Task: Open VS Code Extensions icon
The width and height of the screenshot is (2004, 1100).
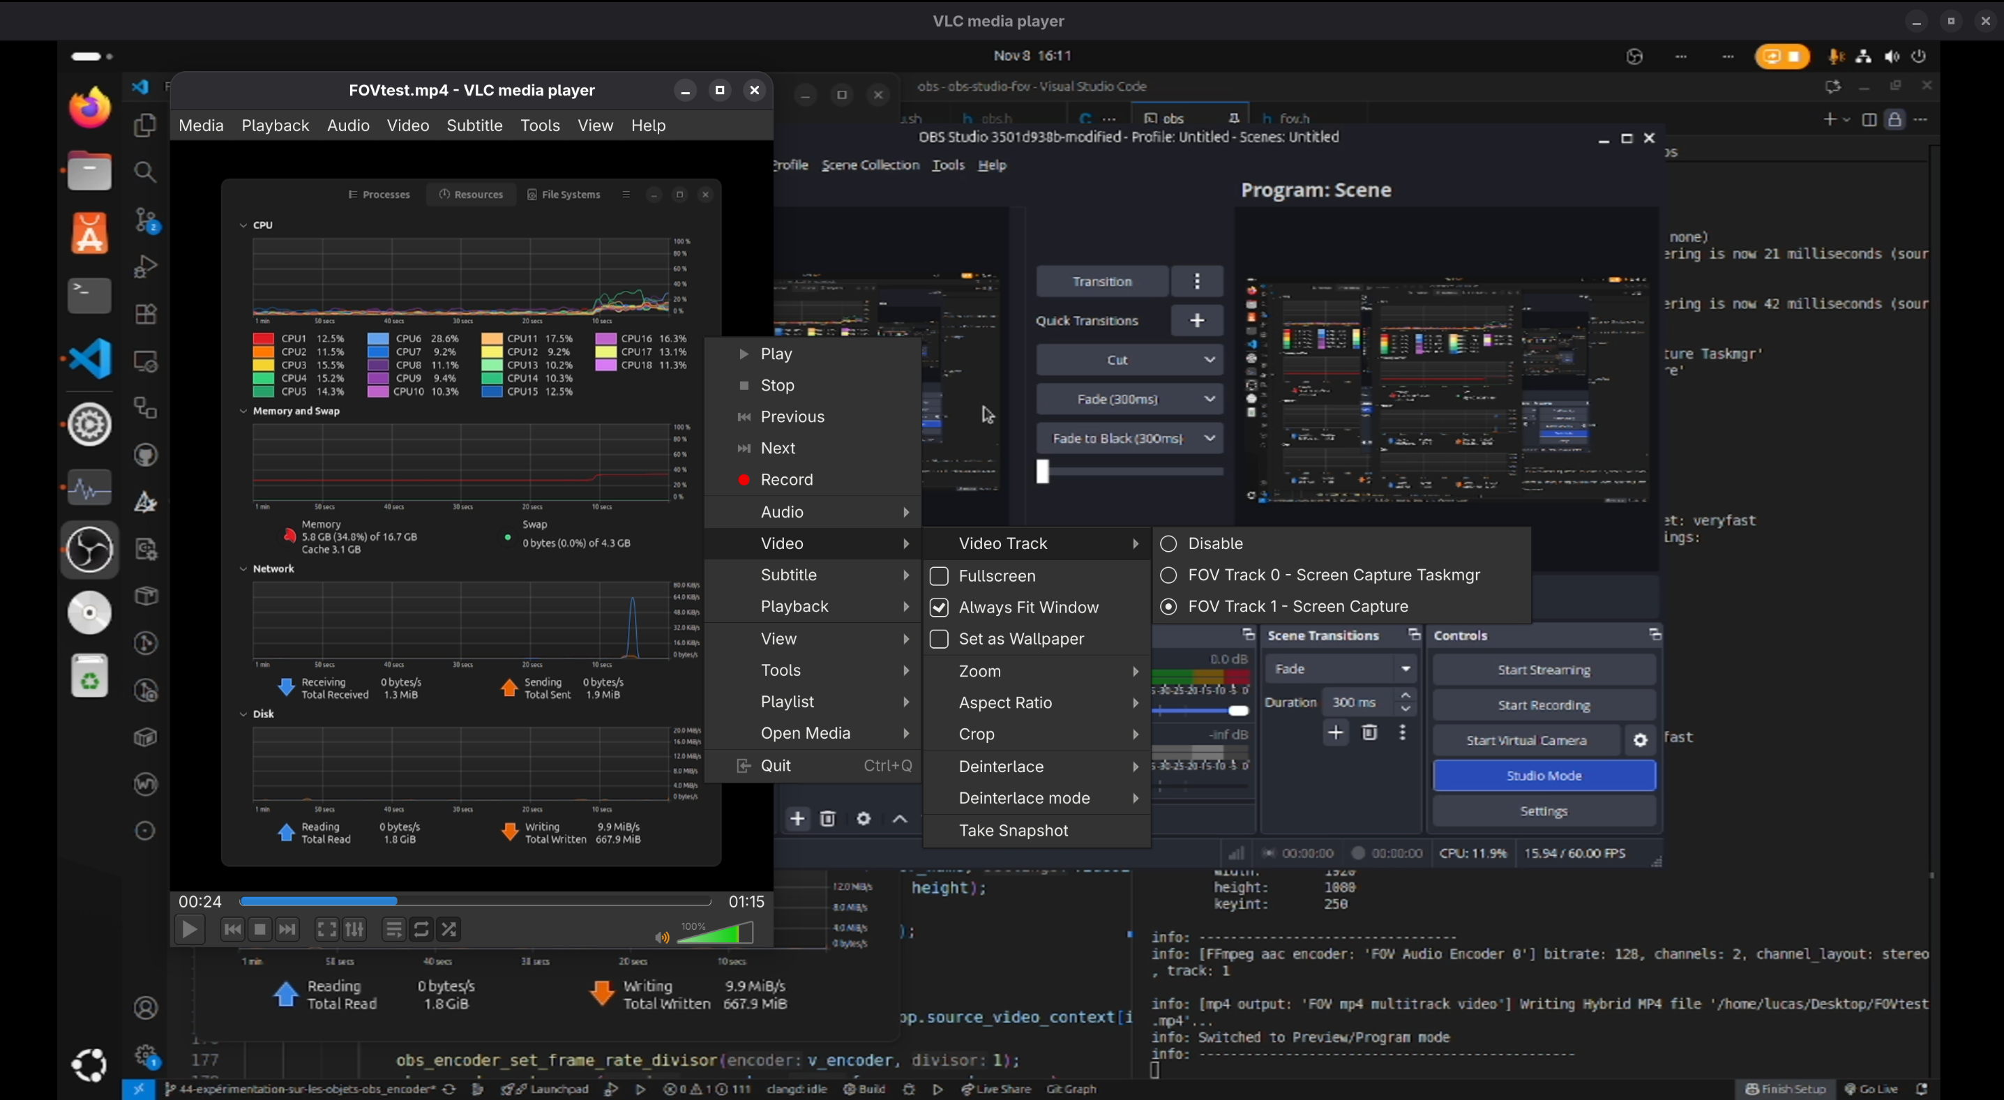Action: [x=146, y=315]
